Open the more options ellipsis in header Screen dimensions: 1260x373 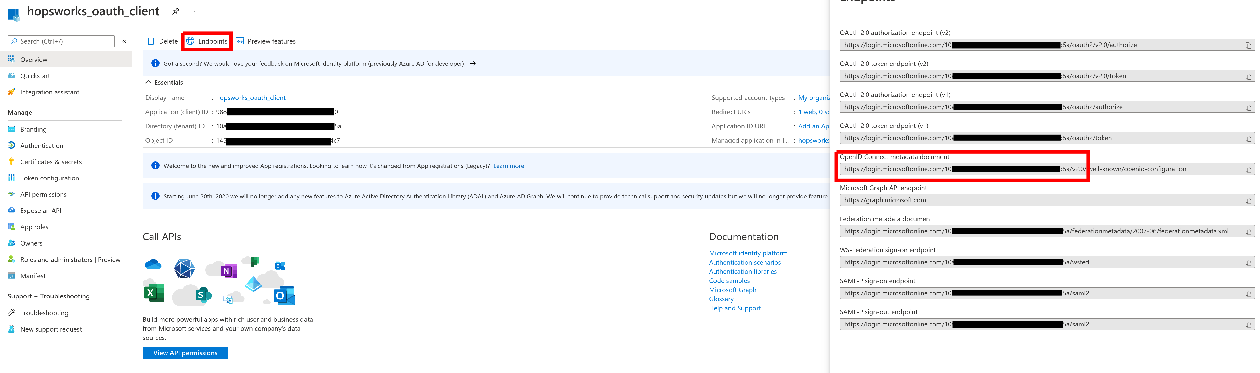[x=192, y=11]
